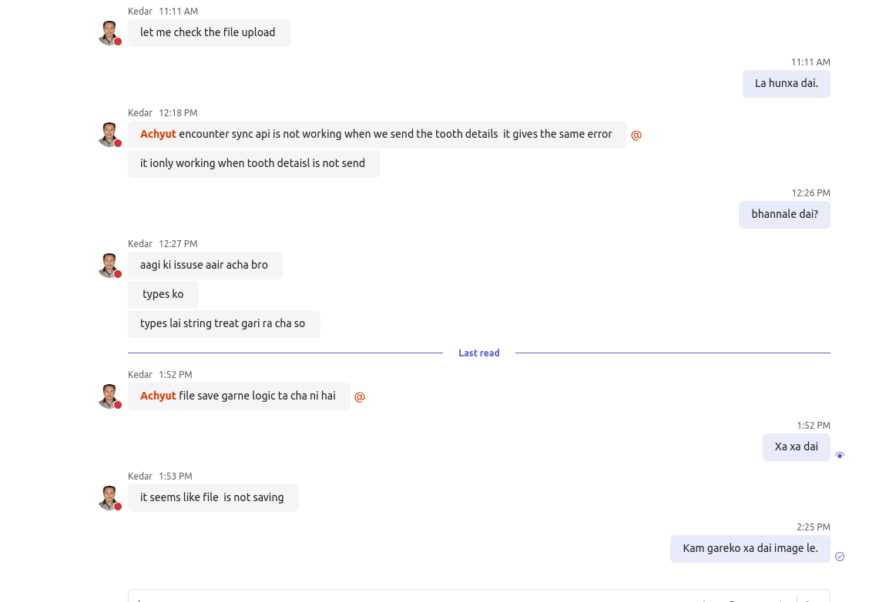
Task: Click Kedar's avatar at the 12:27 PM message
Action: tap(109, 266)
